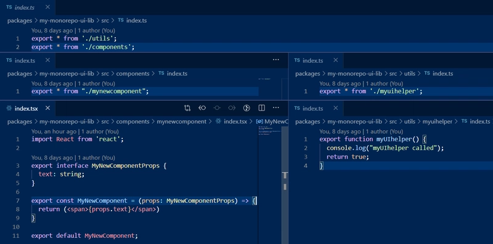This screenshot has width=493, height=244.
Task: Open utils breadcrumb above './myuihelper' export
Action: 410,73
